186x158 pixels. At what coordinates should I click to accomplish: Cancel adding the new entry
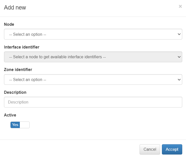(x=150, y=149)
